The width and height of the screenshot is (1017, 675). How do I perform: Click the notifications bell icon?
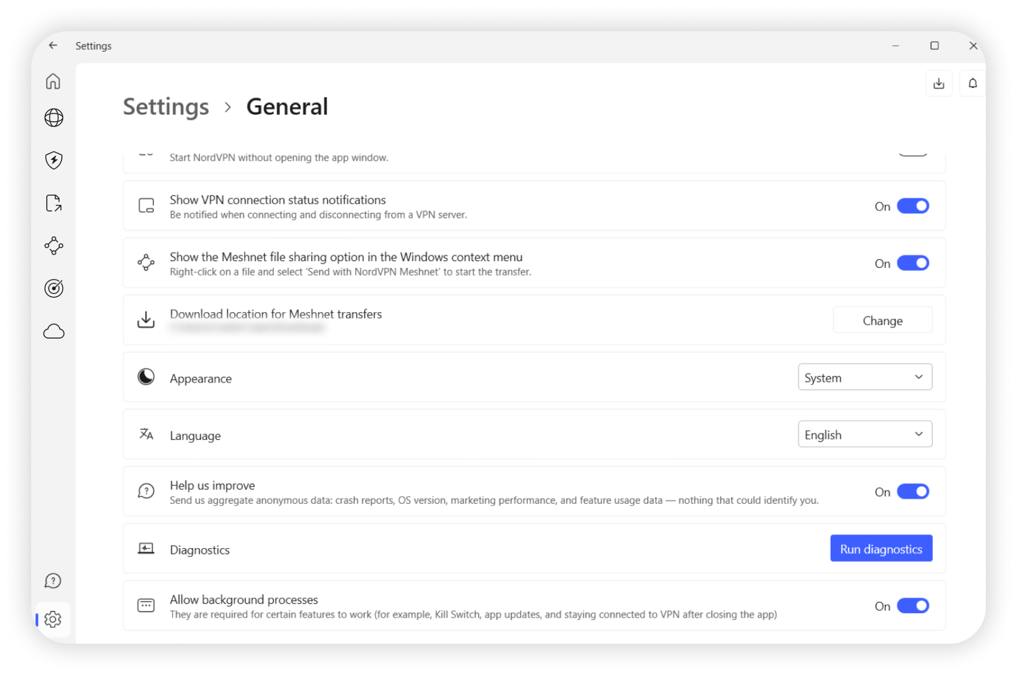point(973,83)
